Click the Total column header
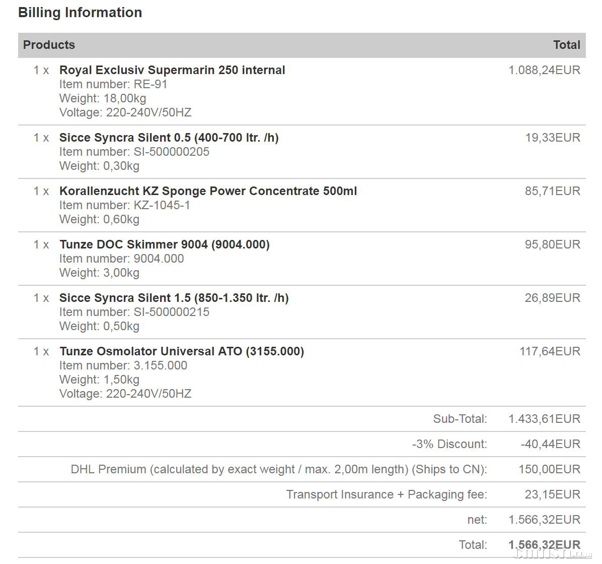This screenshot has height=564, width=602. click(x=566, y=45)
